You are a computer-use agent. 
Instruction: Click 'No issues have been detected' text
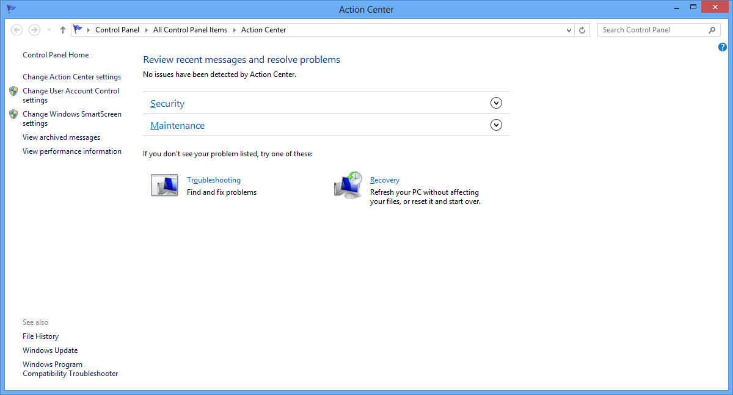coord(219,74)
